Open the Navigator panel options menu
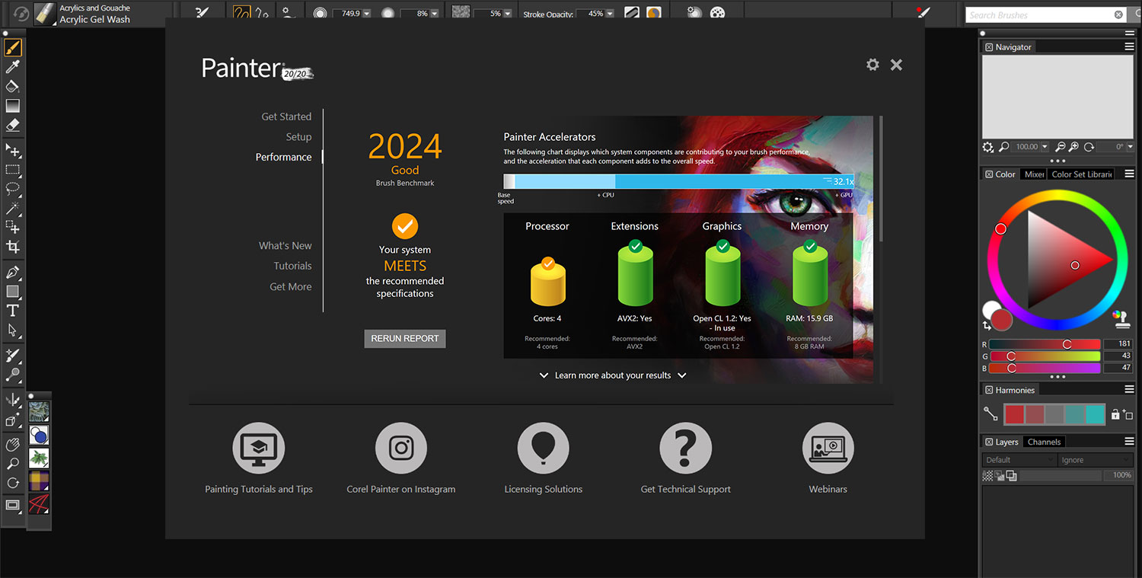The width and height of the screenshot is (1142, 578). (x=1129, y=47)
